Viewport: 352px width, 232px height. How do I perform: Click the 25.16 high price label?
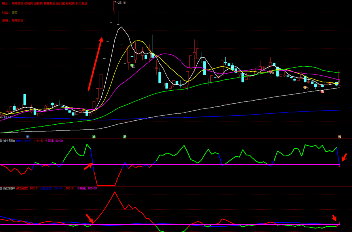click(122, 3)
